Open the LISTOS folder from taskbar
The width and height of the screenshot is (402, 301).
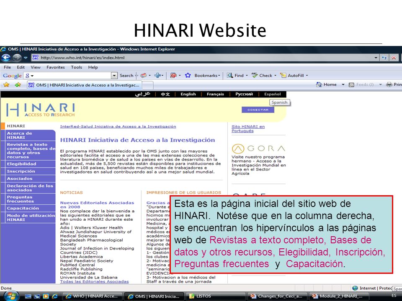[215, 296]
